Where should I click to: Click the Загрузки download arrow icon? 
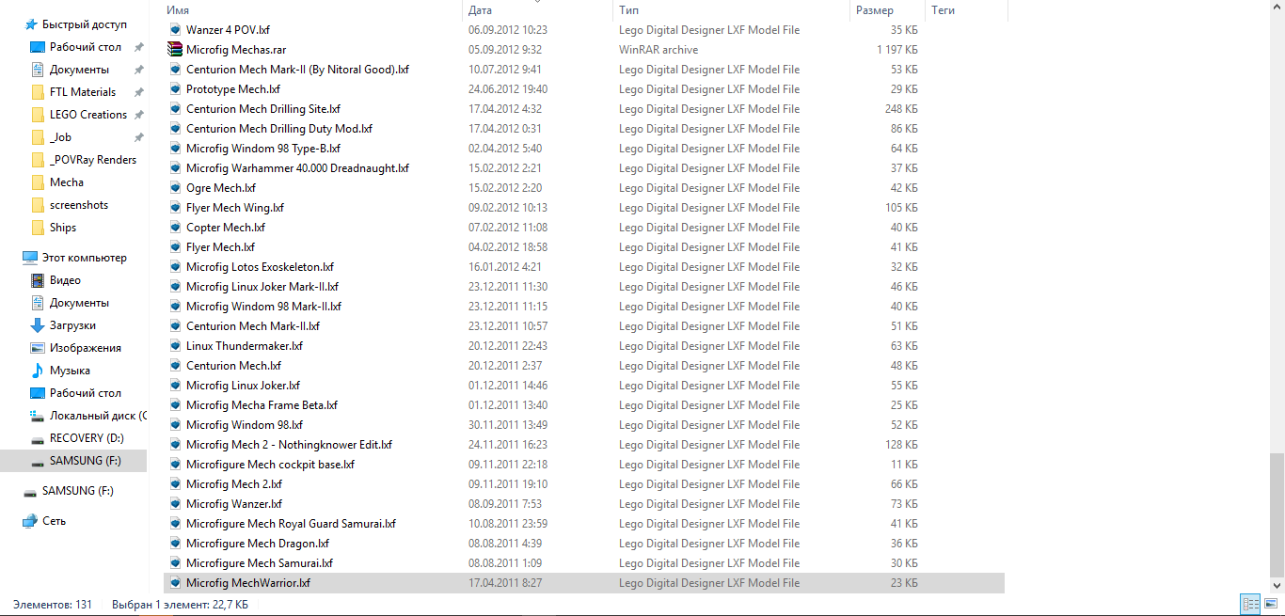[x=38, y=325]
